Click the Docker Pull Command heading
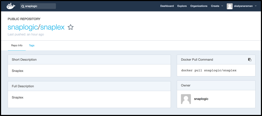The width and height of the screenshot is (262, 116). click(x=197, y=59)
